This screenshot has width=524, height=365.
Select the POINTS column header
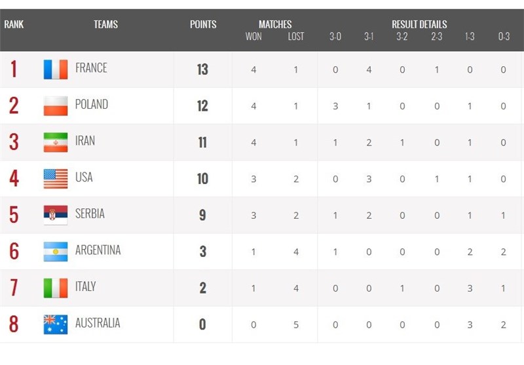(203, 24)
